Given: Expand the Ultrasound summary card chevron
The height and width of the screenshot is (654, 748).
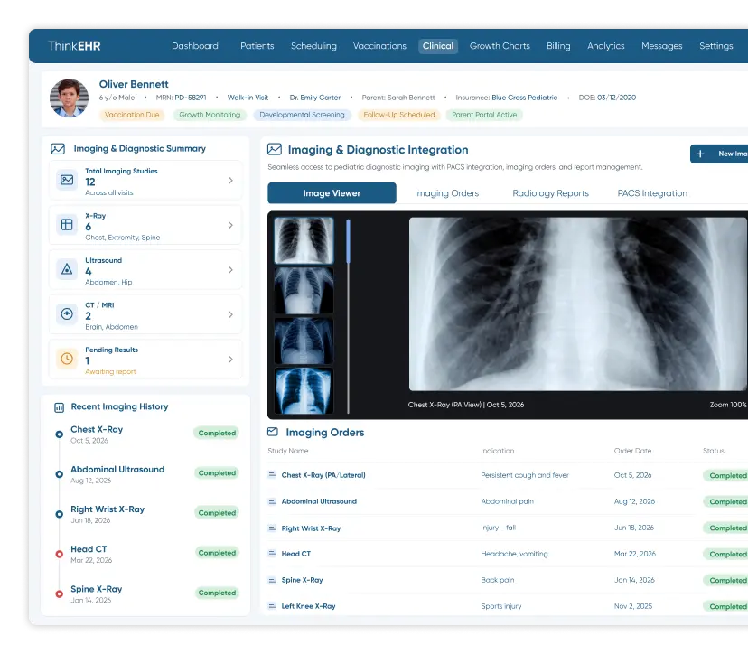Looking at the screenshot, I should [x=230, y=269].
